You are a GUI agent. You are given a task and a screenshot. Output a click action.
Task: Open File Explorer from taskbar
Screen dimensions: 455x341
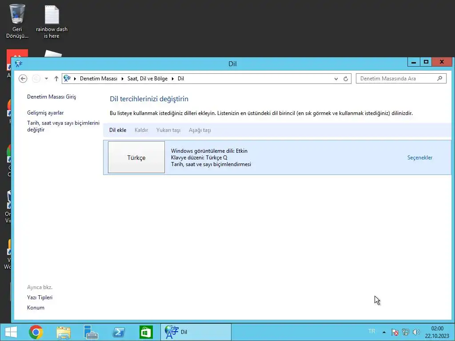pos(64,332)
